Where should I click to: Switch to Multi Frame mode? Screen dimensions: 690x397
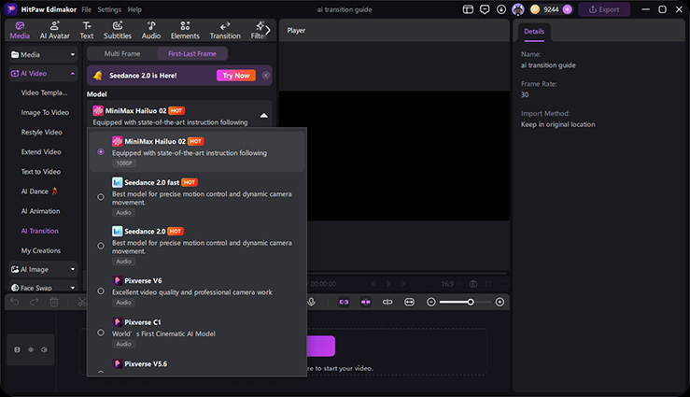tap(122, 53)
